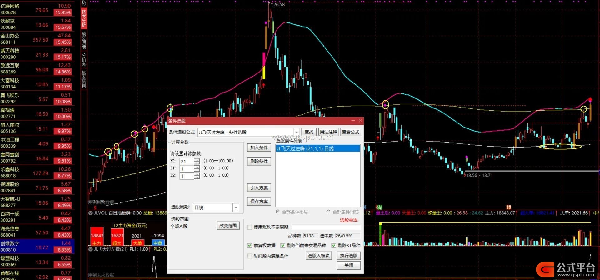Open the 分价表 vertical tab

84,59
